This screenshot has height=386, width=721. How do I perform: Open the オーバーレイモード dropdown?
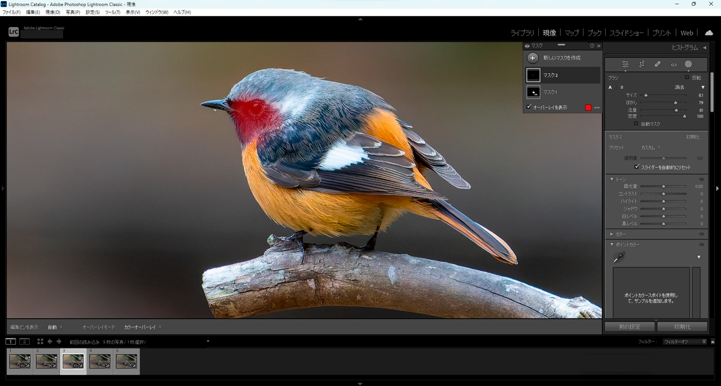pyautogui.click(x=142, y=327)
